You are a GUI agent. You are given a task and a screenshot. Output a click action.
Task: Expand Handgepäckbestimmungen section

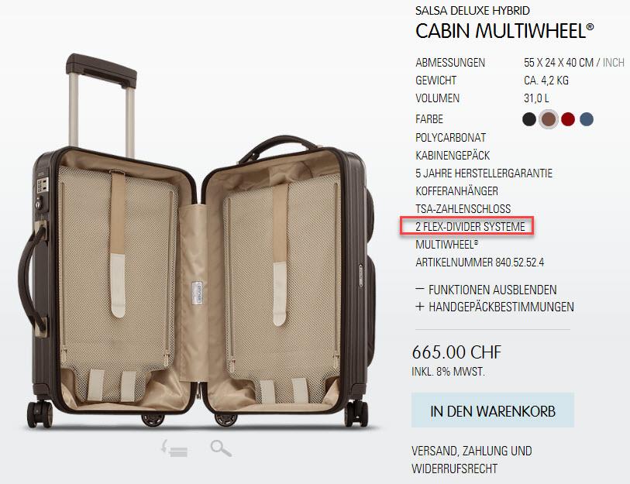click(x=494, y=307)
